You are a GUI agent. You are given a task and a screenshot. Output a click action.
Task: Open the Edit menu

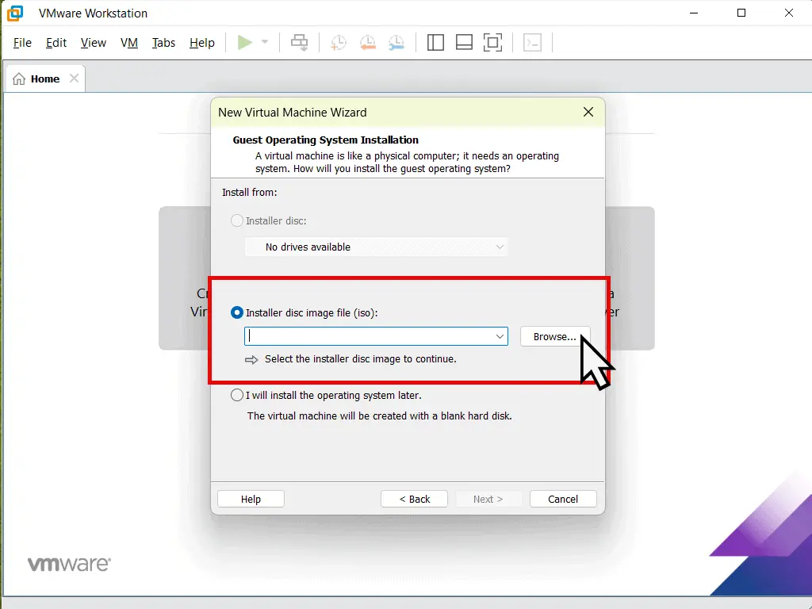tap(56, 43)
